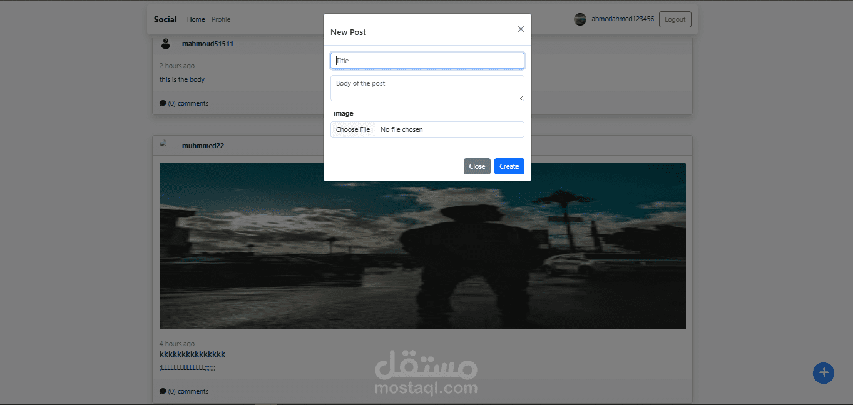Open the Profile nav link

point(221,19)
